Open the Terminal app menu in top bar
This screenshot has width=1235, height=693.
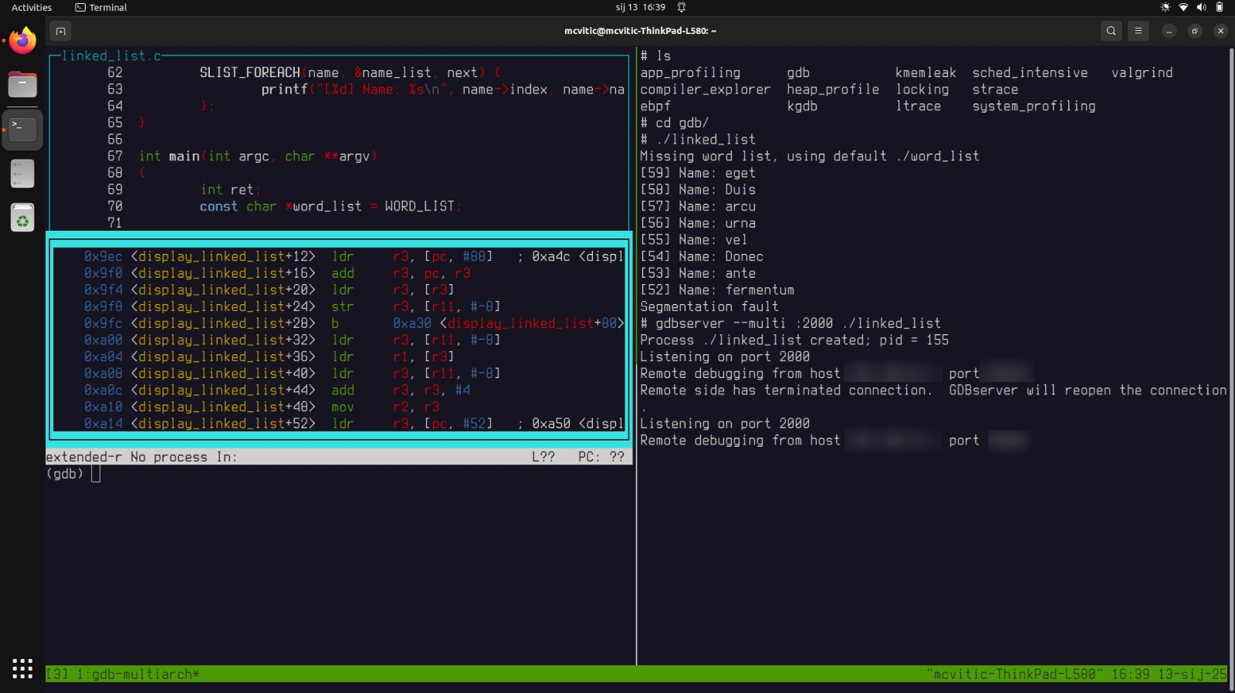point(101,7)
